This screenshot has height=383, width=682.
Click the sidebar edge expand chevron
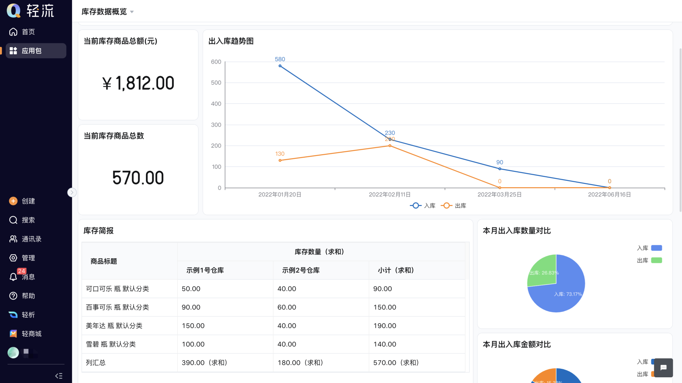[72, 193]
